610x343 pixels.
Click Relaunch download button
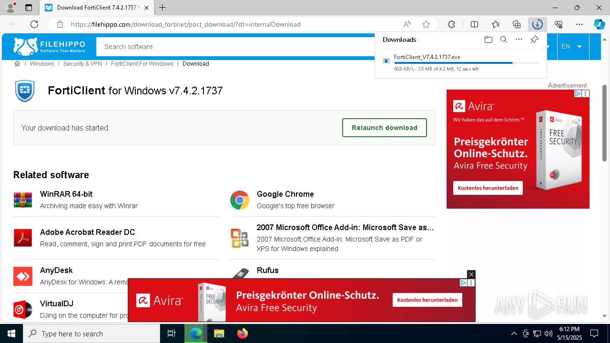(385, 128)
